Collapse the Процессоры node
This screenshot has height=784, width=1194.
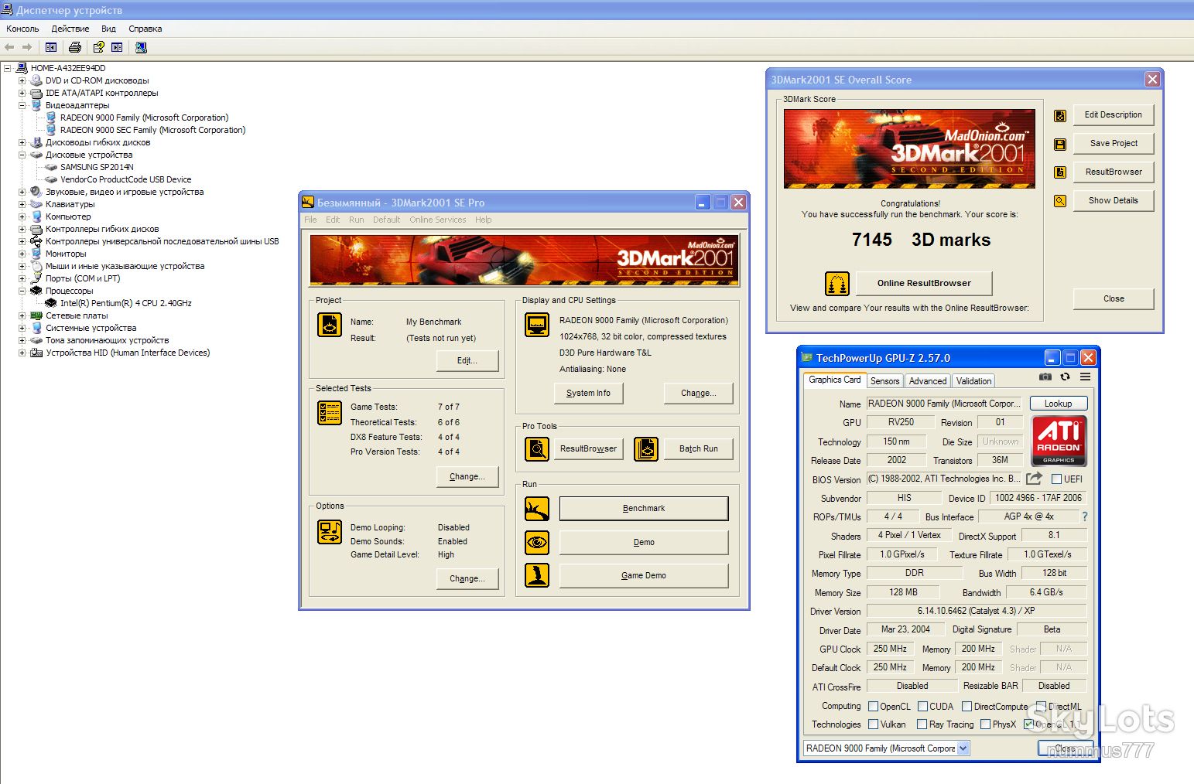22,291
